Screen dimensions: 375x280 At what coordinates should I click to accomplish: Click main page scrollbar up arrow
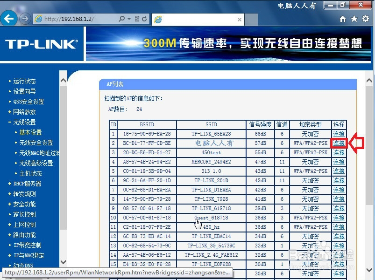click(369, 81)
